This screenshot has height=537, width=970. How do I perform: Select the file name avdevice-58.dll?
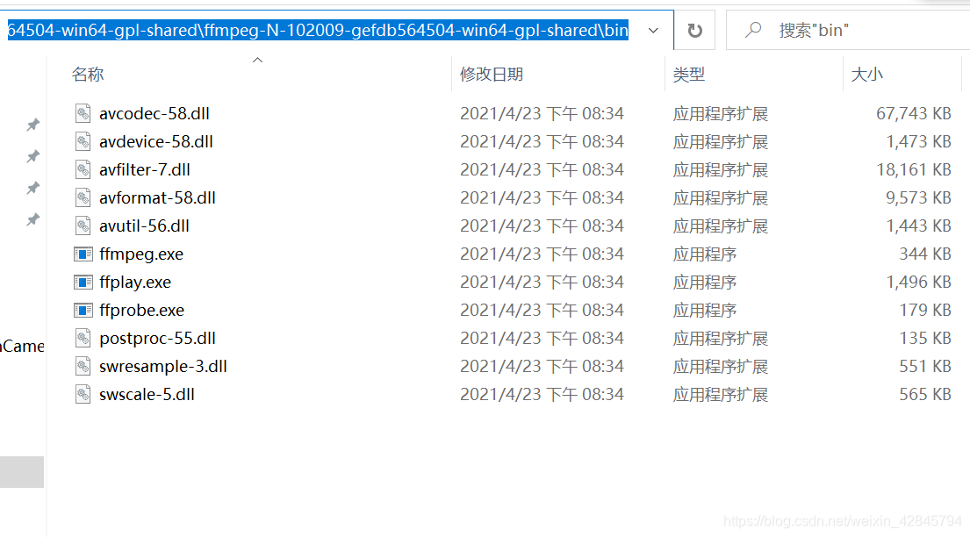point(156,141)
